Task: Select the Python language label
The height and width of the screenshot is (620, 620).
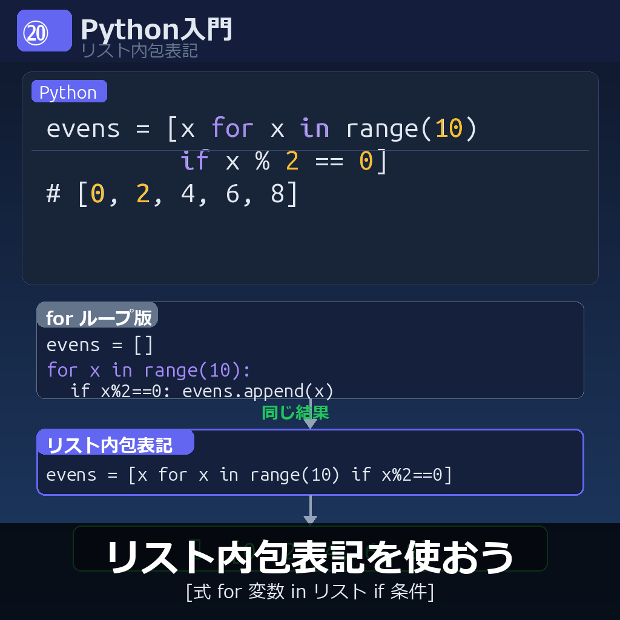Action: (69, 91)
